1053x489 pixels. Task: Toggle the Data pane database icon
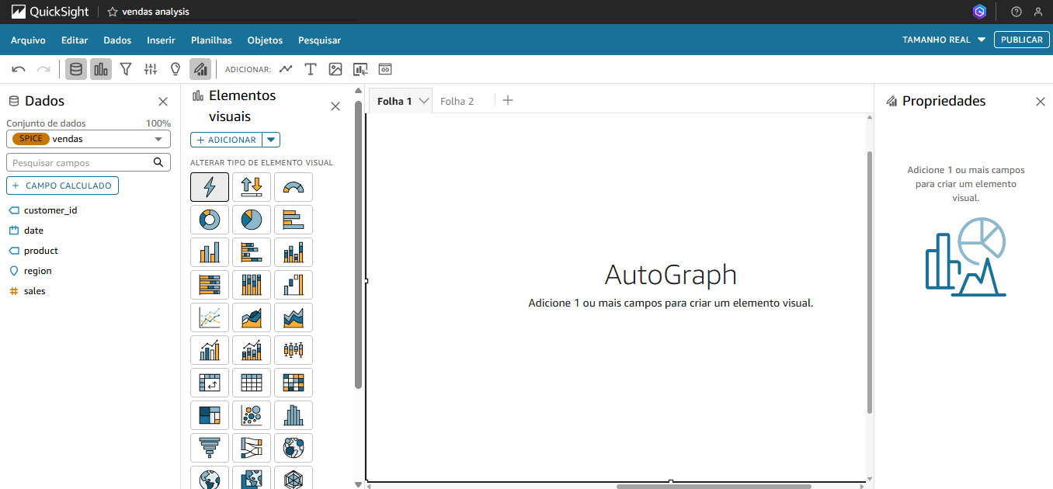coord(76,69)
